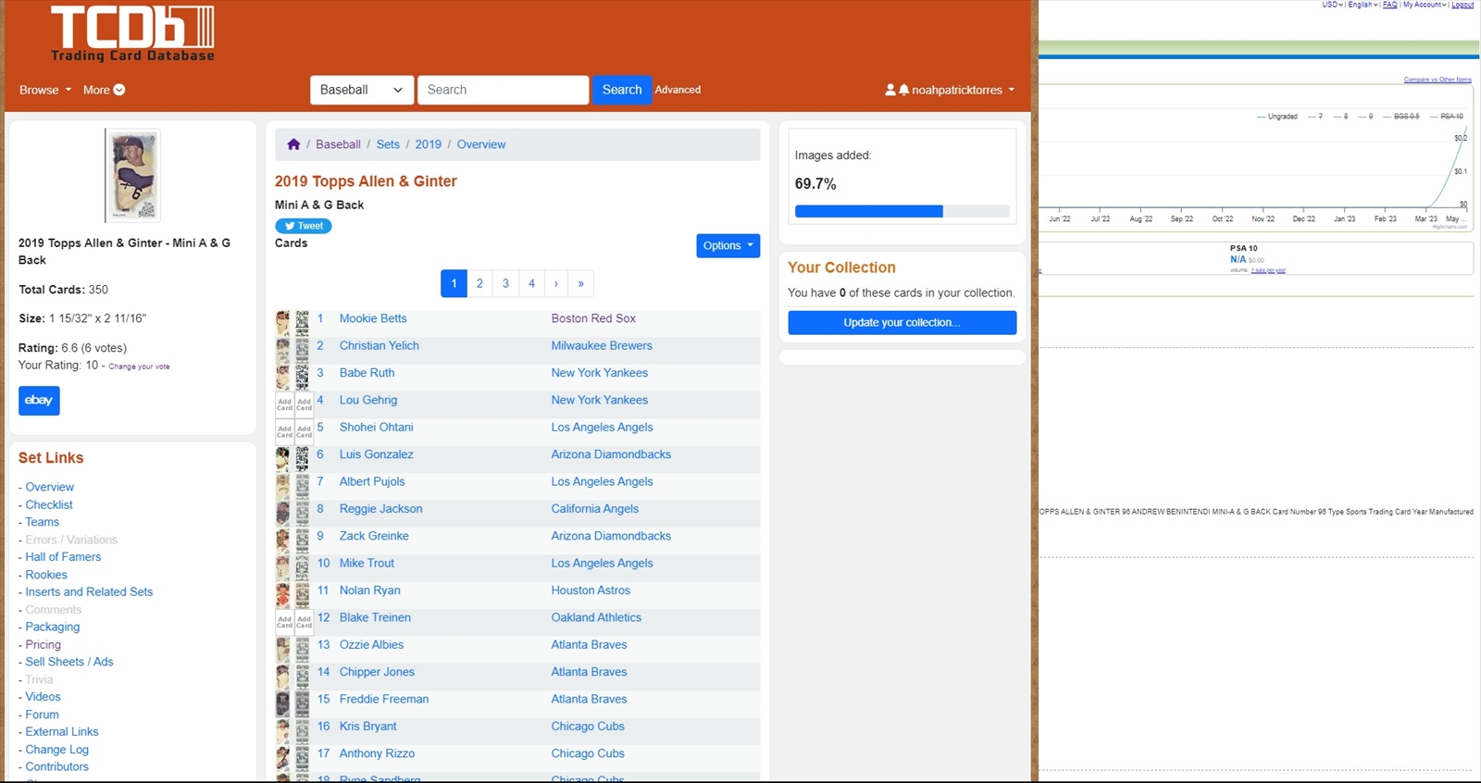Click 1 sale per year volume link
The height and width of the screenshot is (783, 1481).
pos(1268,270)
